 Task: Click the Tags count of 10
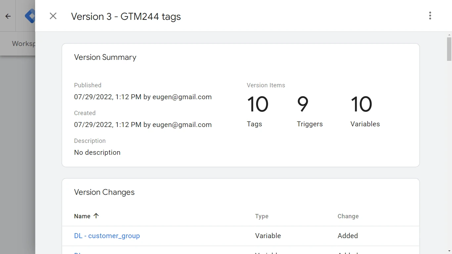pos(257,104)
